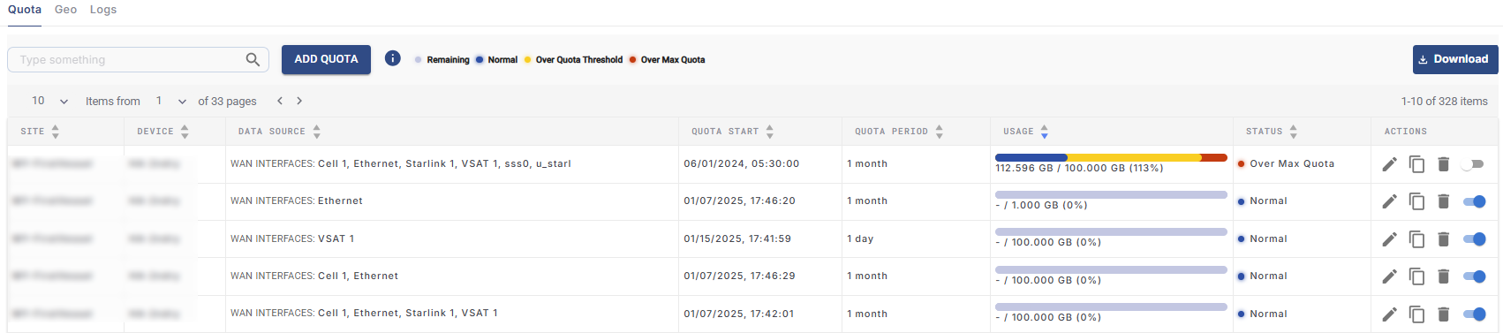1503x333 pixels.
Task: Sort by Usage column arrows
Action: pos(1045,132)
